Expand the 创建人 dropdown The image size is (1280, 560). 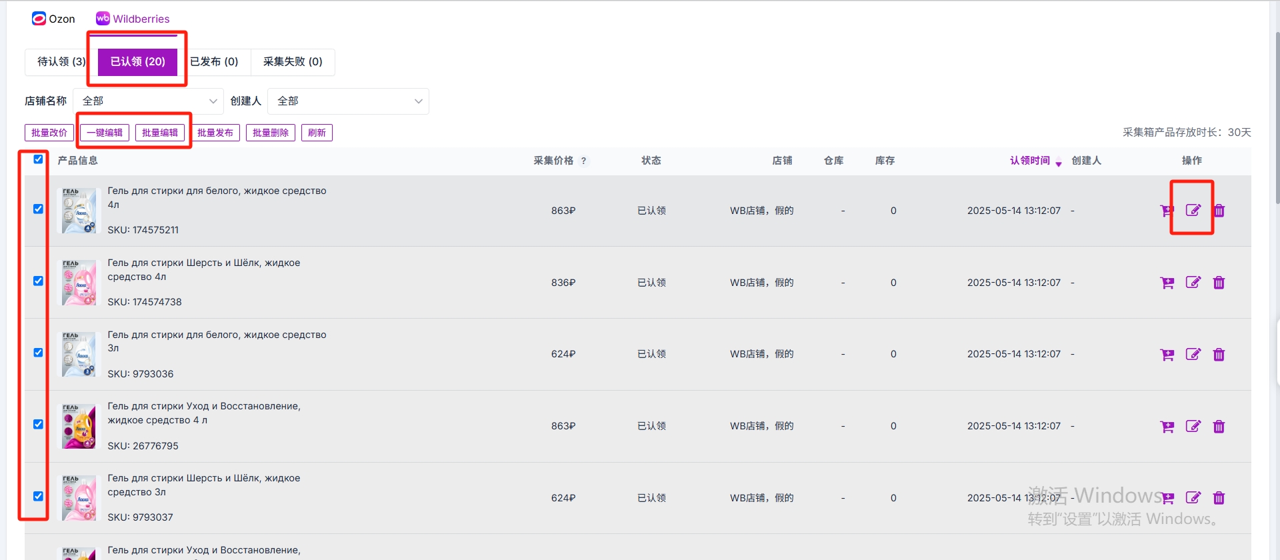tap(348, 101)
